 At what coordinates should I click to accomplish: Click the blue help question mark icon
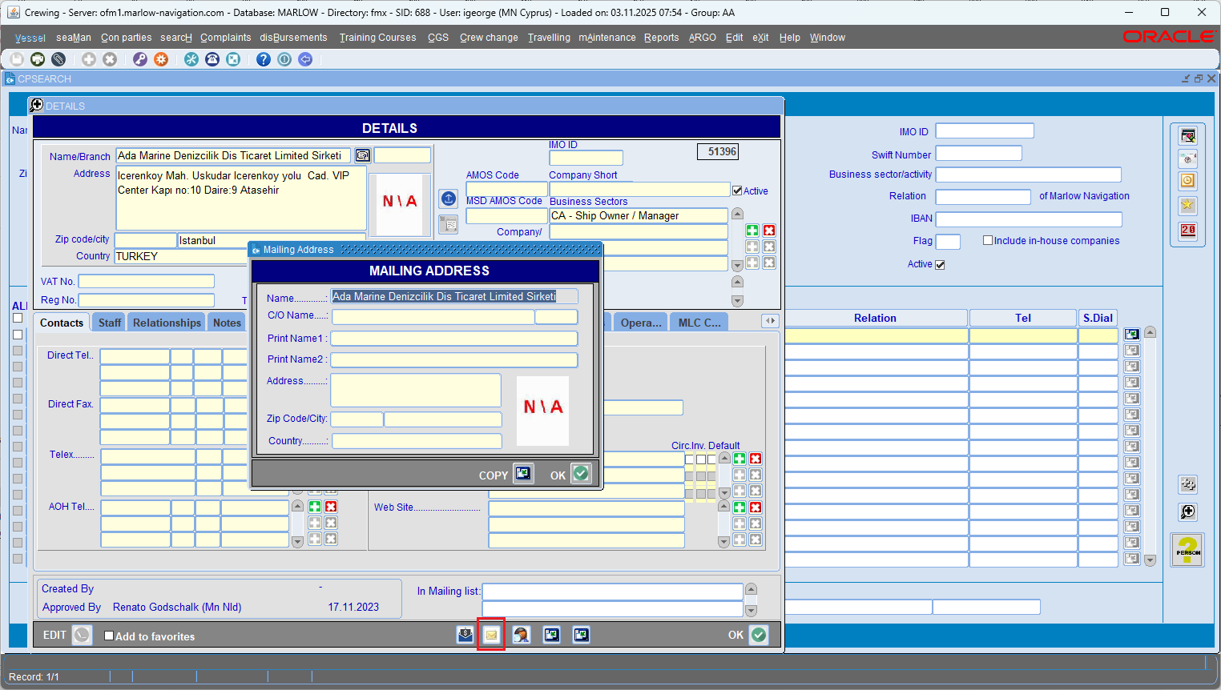264,59
